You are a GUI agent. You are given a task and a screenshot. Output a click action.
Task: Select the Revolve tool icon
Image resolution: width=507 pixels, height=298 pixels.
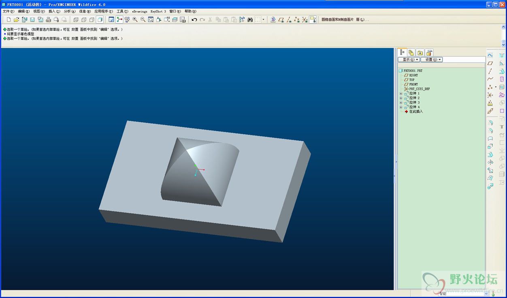[x=502, y=79]
